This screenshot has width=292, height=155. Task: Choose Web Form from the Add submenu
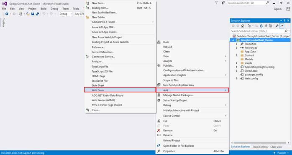pos(120,90)
